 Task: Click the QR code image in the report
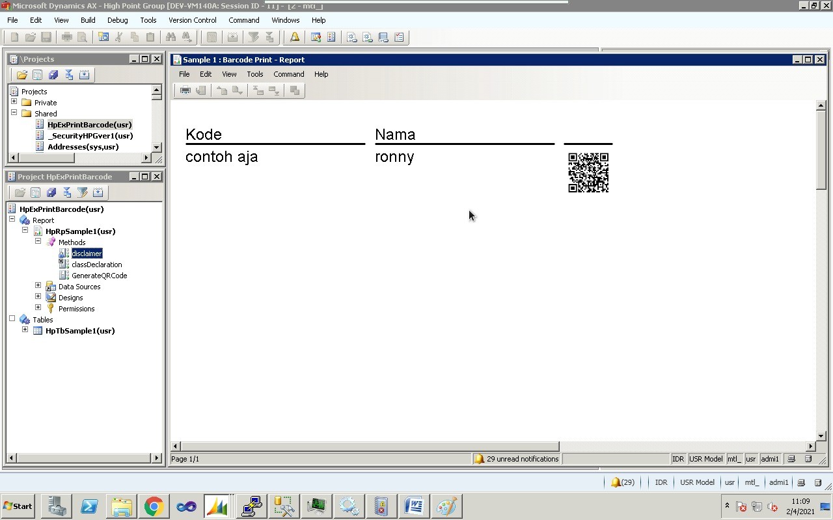(x=588, y=173)
